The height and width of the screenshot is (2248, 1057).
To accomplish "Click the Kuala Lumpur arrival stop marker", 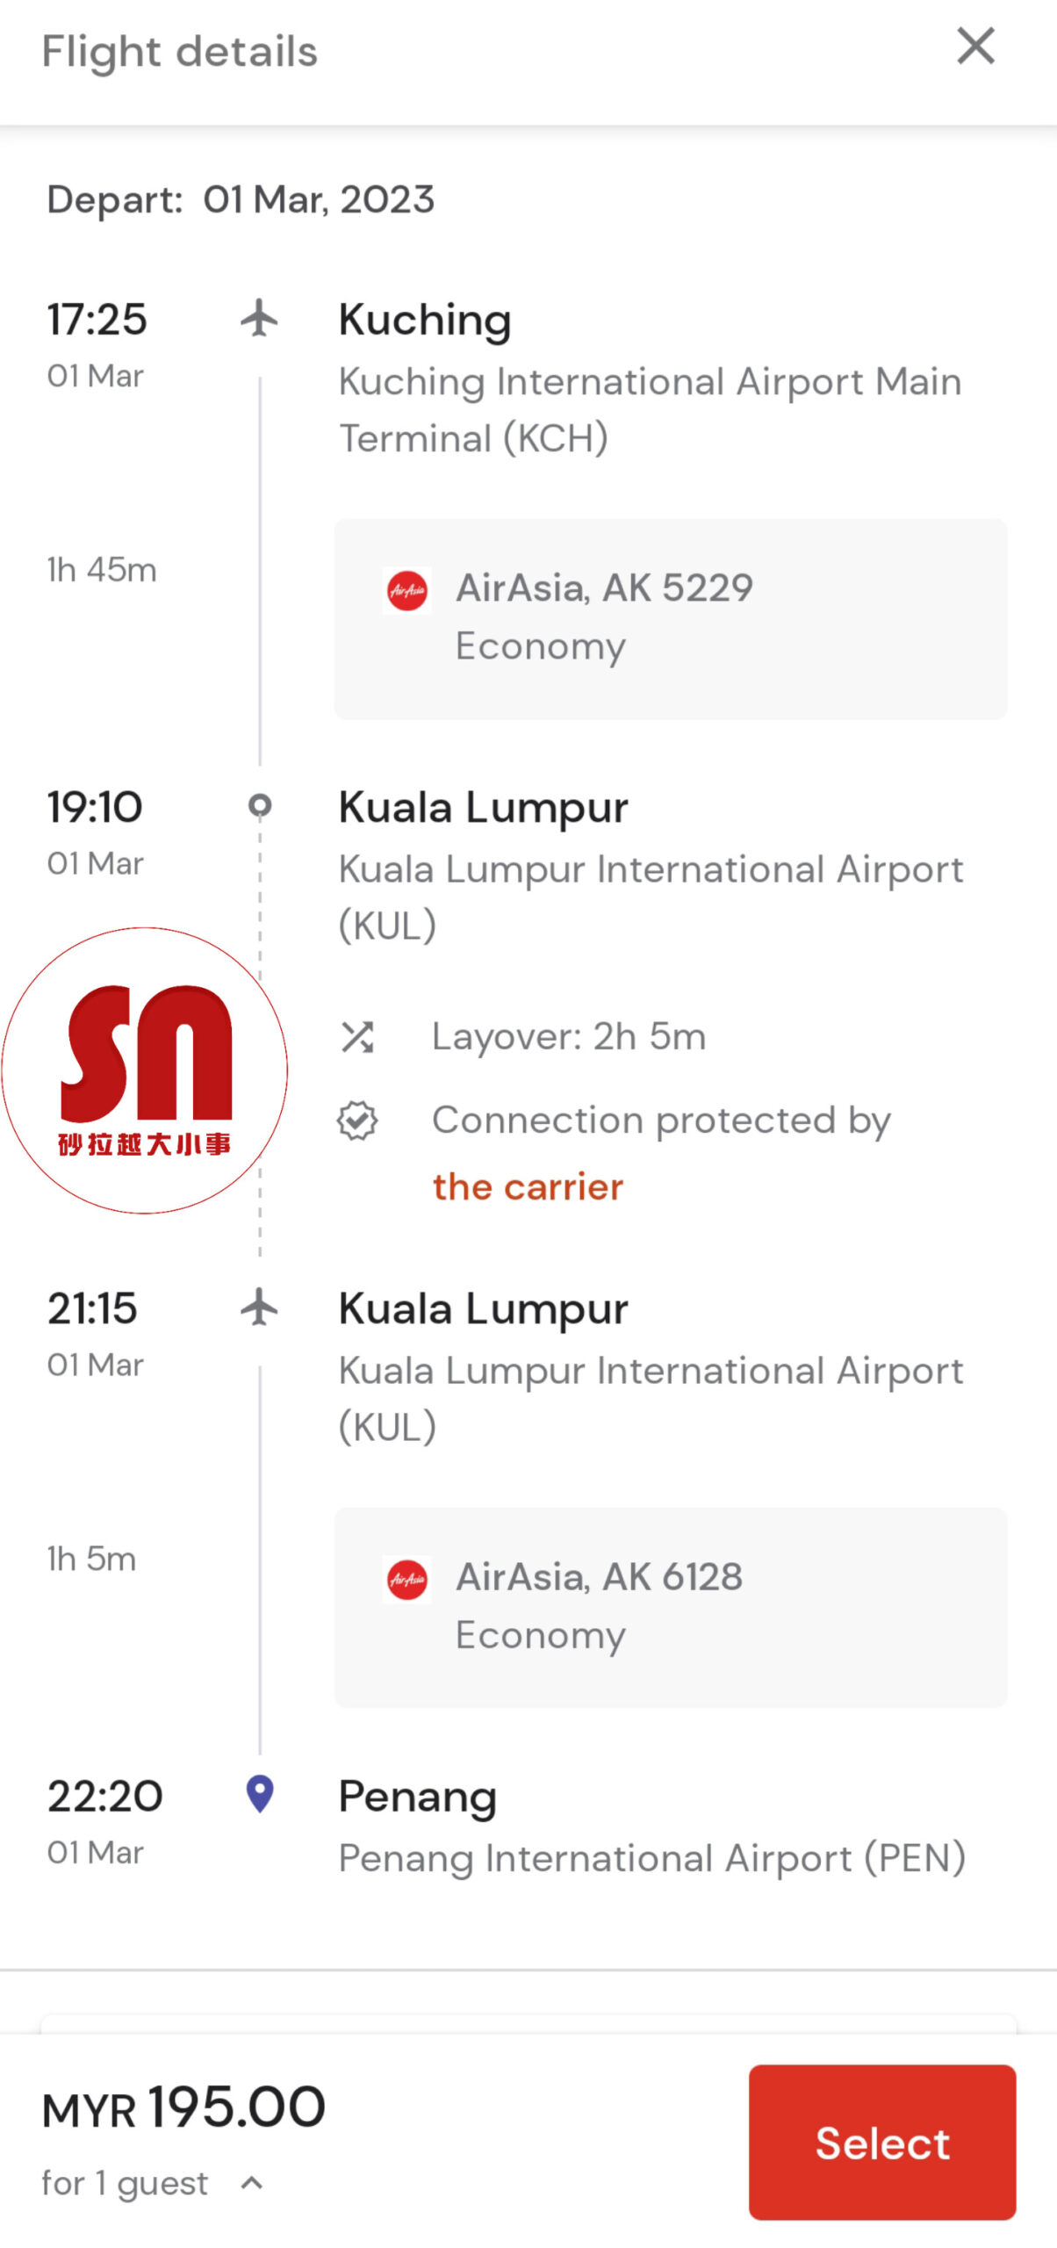I will pyautogui.click(x=259, y=805).
